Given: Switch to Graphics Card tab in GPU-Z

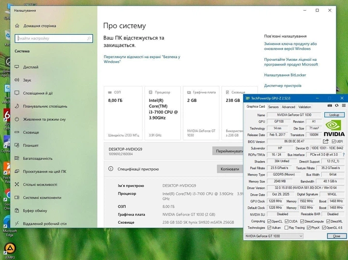Looking at the screenshot, I should (256, 106).
